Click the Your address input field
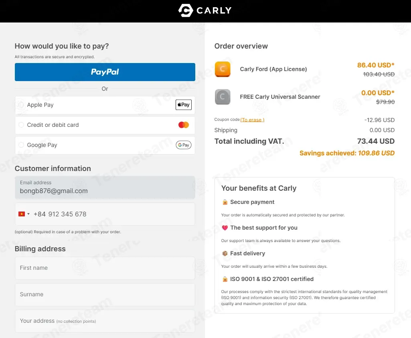The height and width of the screenshot is (338, 411). pyautogui.click(x=105, y=321)
